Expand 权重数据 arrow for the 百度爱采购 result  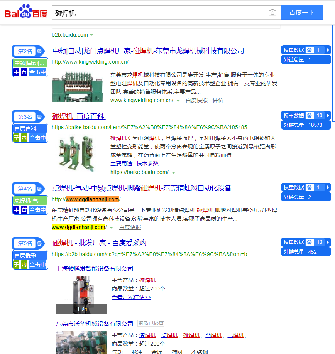[x=328, y=242]
